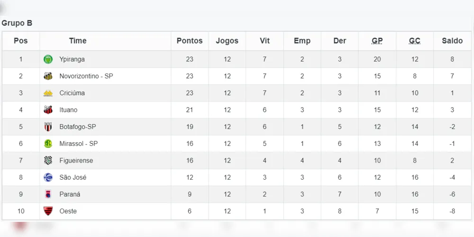Click the Ituano team crest icon

click(48, 110)
